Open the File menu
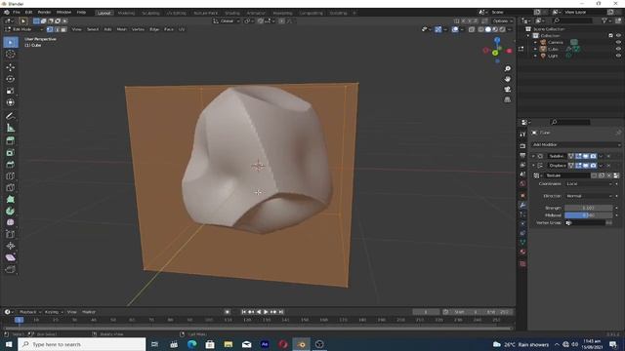Screen dimensions: 625x351 point(17,13)
